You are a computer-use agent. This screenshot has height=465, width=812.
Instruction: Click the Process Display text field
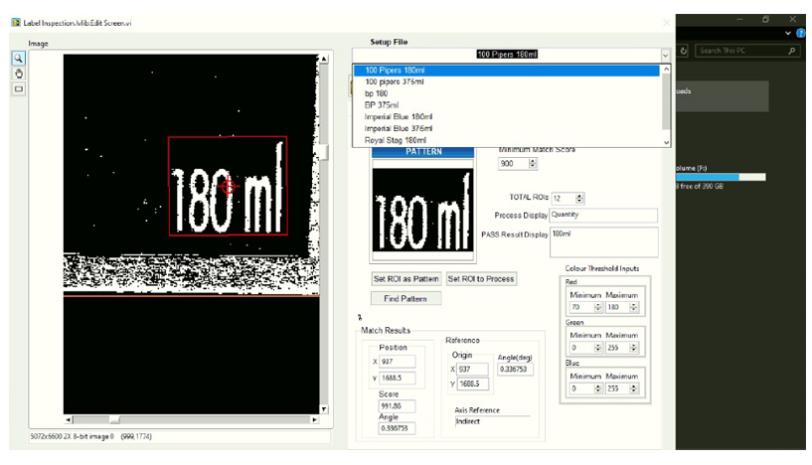(x=602, y=215)
